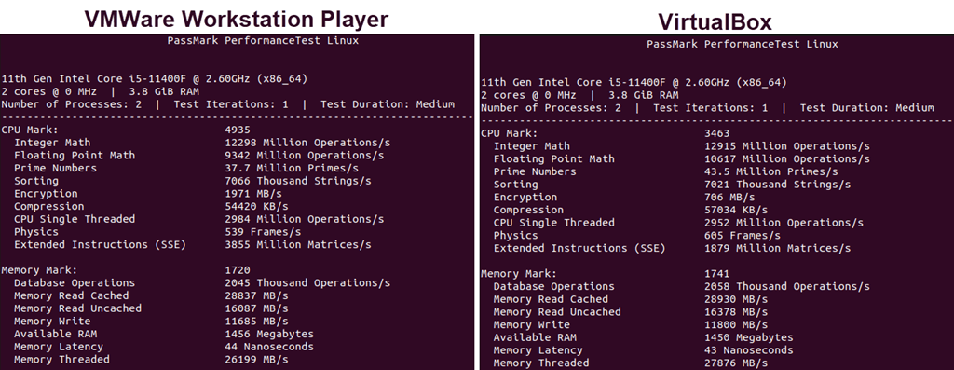Click the VMWare Encryption 1971 MB/s result
Viewport: 954px width, 370px height.
(255, 194)
